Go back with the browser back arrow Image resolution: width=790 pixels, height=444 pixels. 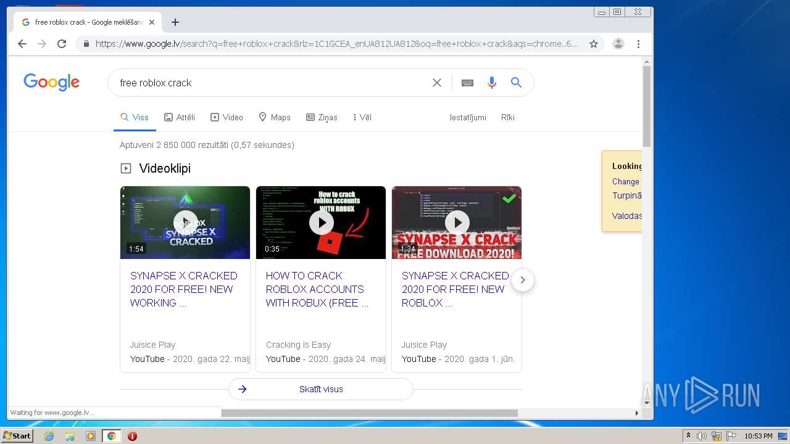pos(22,44)
